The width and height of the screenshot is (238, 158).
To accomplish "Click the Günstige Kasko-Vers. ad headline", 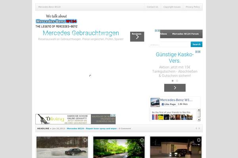I will [175, 58].
